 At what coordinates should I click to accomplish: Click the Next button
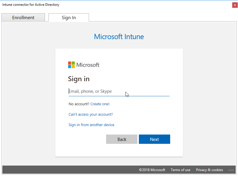coord(154,139)
